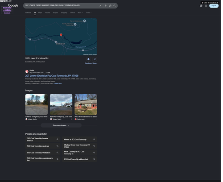The width and height of the screenshot is (223, 182).
Task: Click Realtor.com source icon under third image
Action: [76, 119]
